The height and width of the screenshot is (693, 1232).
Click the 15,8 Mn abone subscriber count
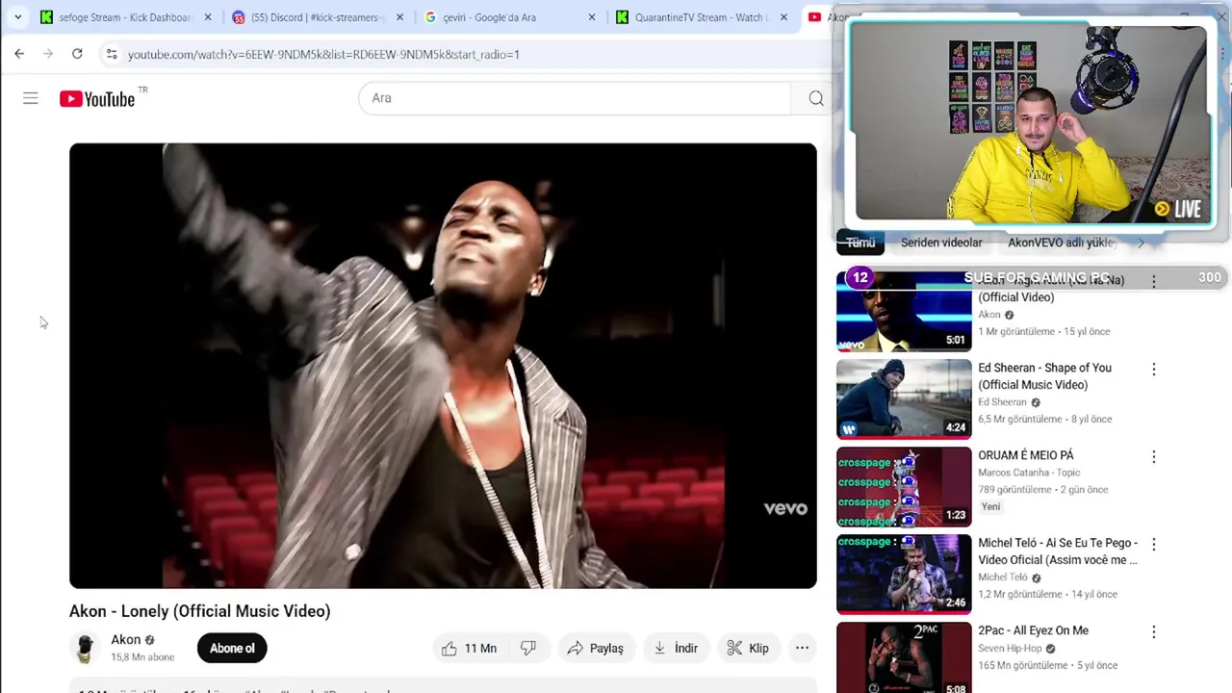[x=142, y=657]
